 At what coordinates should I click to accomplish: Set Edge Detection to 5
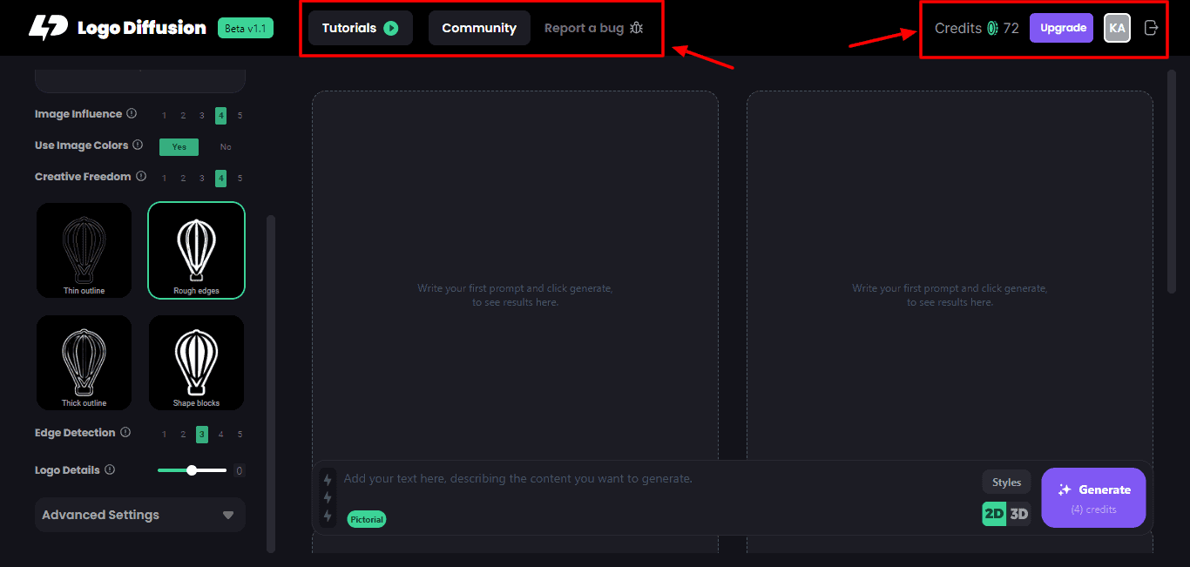pos(240,435)
